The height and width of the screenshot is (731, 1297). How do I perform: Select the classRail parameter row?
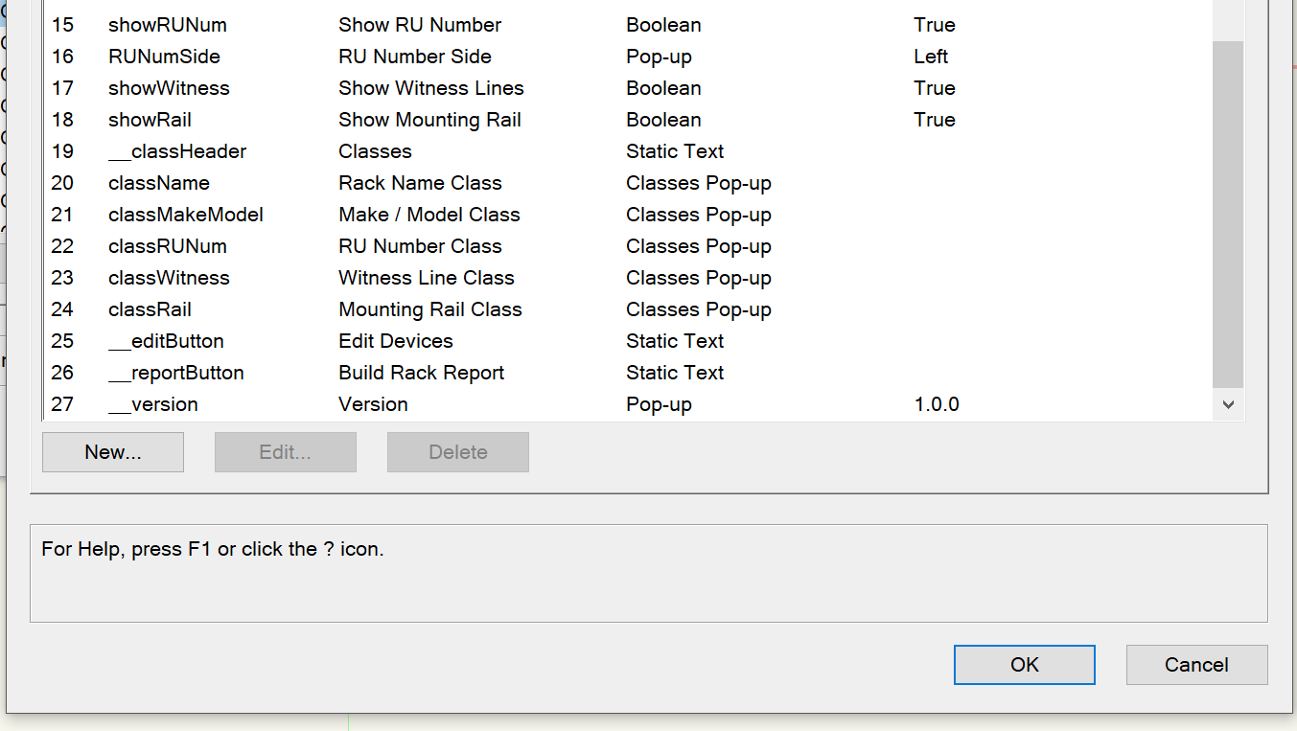pyautogui.click(x=150, y=309)
